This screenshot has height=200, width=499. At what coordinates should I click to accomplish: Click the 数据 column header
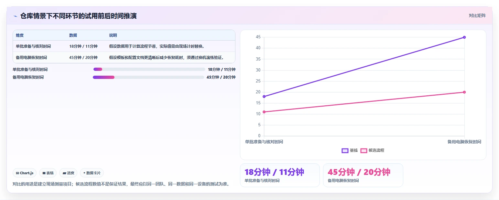73,35
